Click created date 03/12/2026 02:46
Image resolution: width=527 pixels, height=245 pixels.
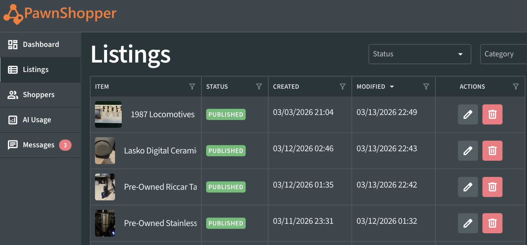pos(303,148)
